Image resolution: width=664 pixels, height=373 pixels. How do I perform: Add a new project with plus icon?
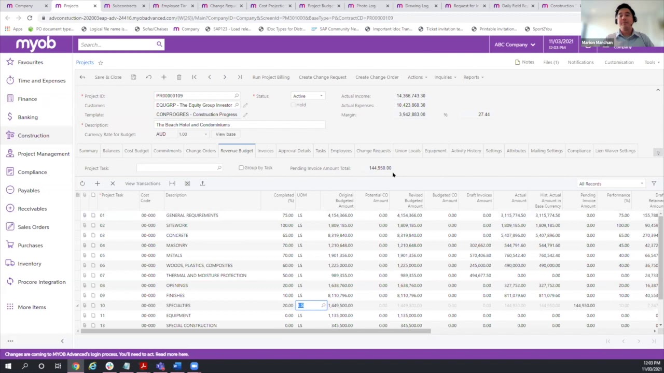[x=163, y=77]
